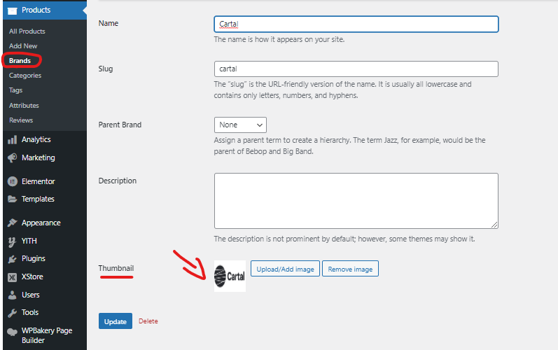The width and height of the screenshot is (558, 350).
Task: Click the Elementor circle icon
Action: coord(12,181)
